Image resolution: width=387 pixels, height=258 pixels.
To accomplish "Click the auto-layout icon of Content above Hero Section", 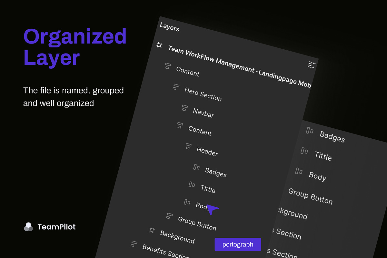I will [x=167, y=66].
